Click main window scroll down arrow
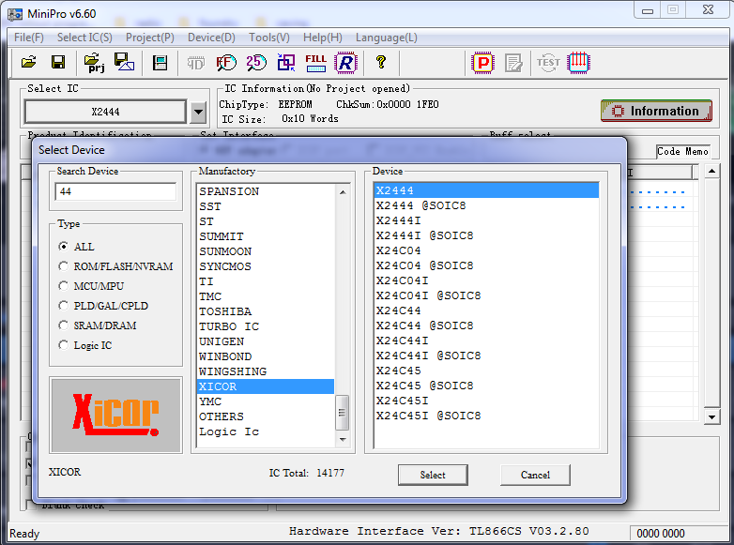This screenshot has height=545, width=734. tap(712, 416)
